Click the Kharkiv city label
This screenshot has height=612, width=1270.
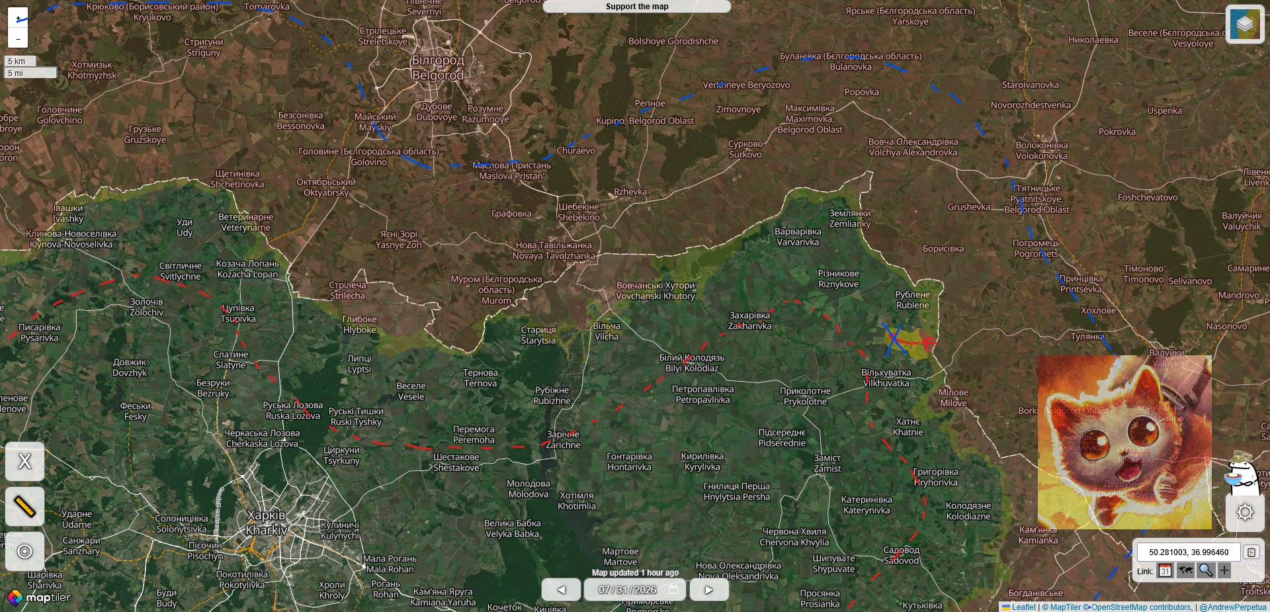pos(266,523)
